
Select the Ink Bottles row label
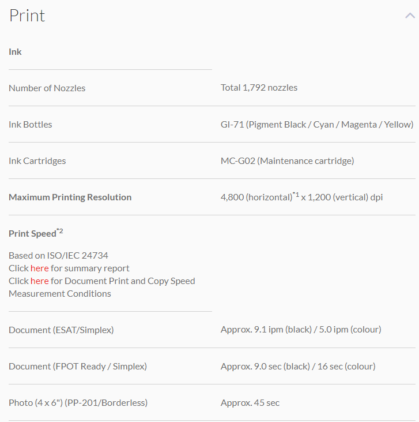tap(30, 125)
